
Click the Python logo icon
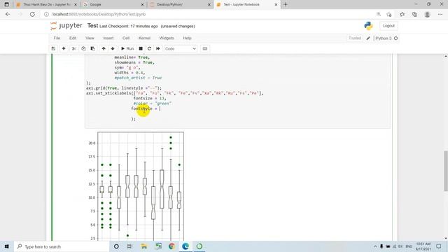pyautogui.click(x=368, y=26)
